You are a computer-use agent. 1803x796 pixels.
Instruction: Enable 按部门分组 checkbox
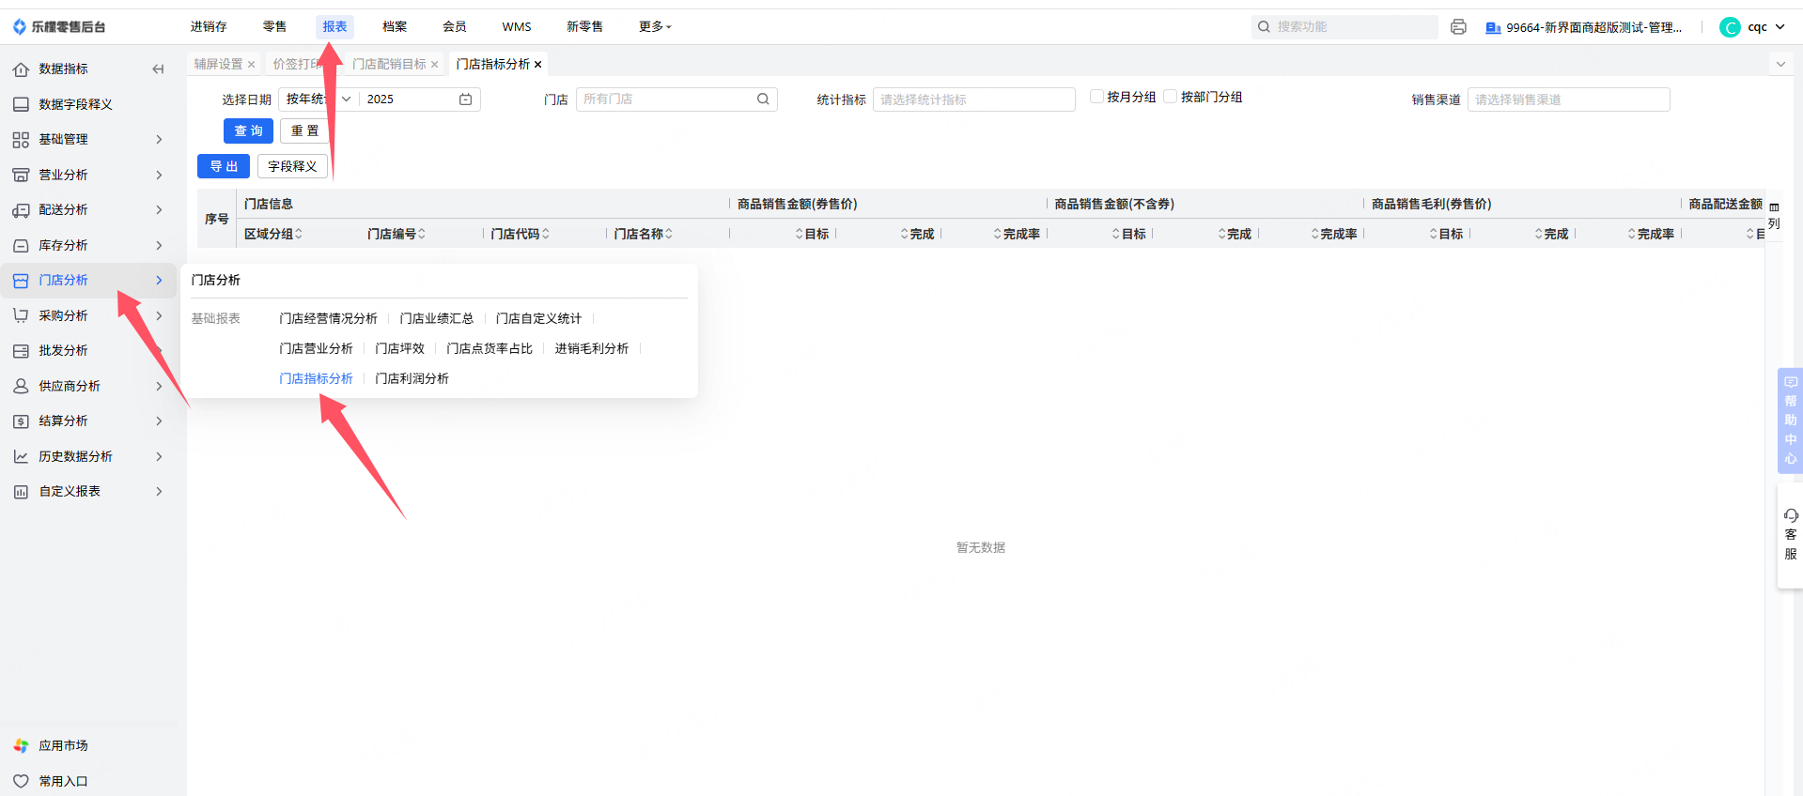click(x=1170, y=97)
